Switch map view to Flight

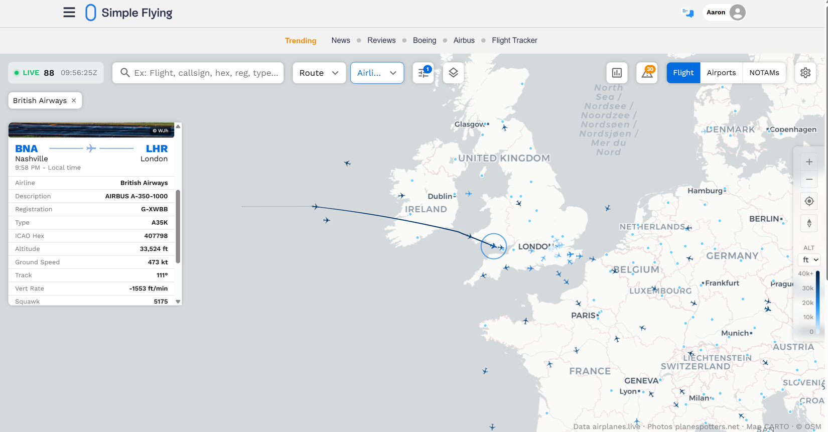(x=683, y=73)
